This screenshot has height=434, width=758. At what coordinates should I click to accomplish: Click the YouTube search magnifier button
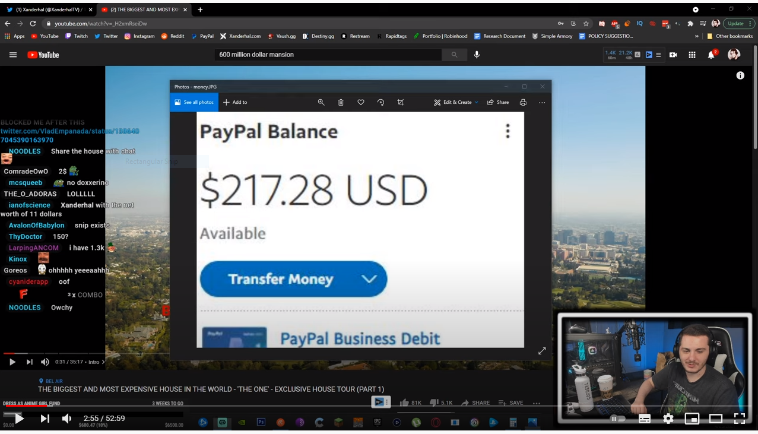tap(454, 55)
